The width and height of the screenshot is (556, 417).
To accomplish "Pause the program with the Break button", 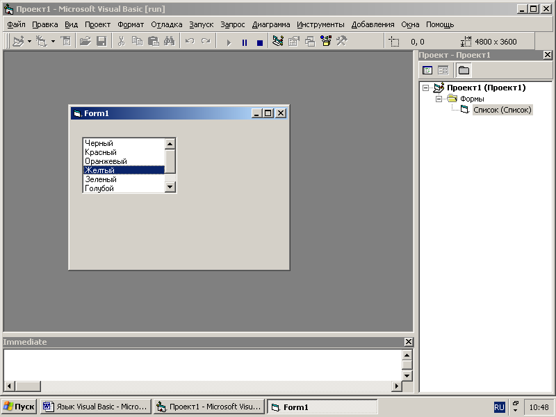I will click(245, 42).
